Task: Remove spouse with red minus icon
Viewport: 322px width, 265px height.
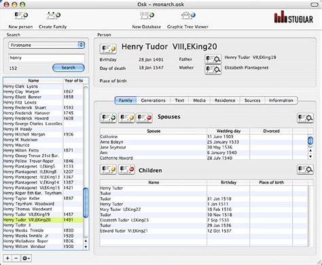Action: coord(144,118)
